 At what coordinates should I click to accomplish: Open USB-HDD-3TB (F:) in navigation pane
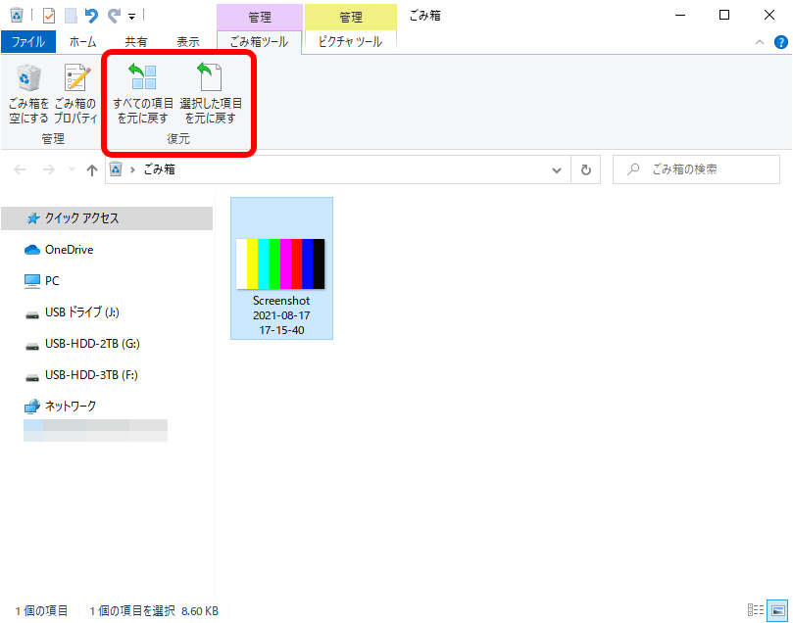tap(81, 375)
